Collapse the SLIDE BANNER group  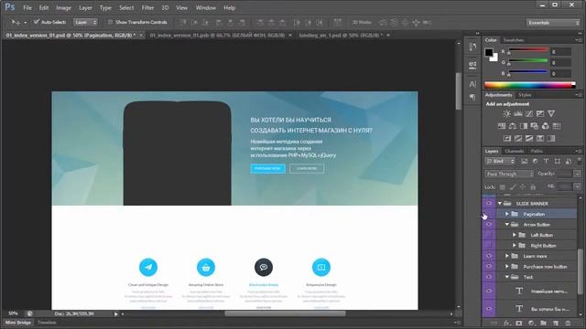coord(500,203)
